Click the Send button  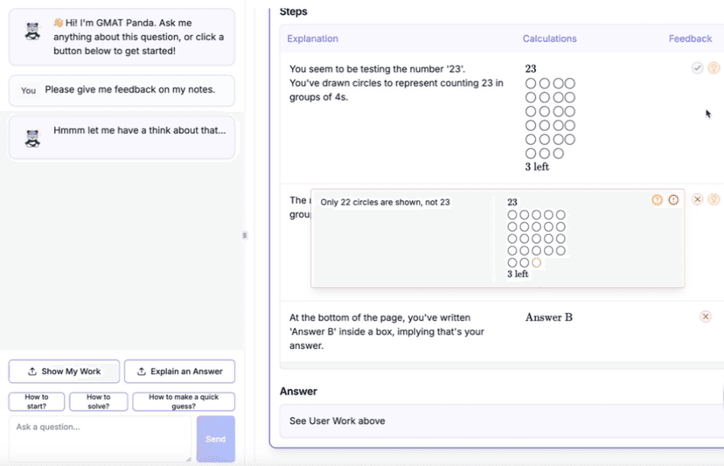(215, 439)
